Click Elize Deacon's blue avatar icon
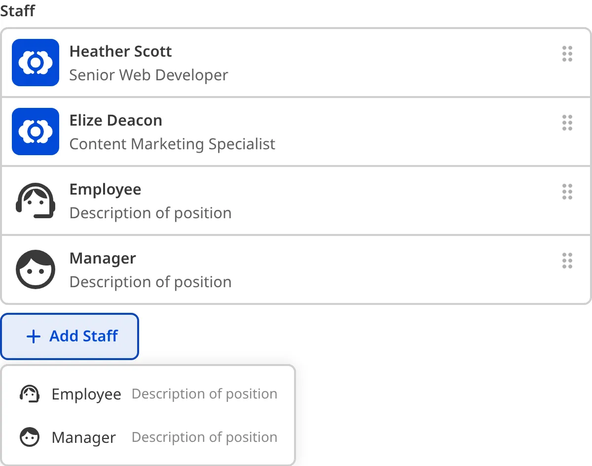This screenshot has width=592, height=466. click(35, 132)
